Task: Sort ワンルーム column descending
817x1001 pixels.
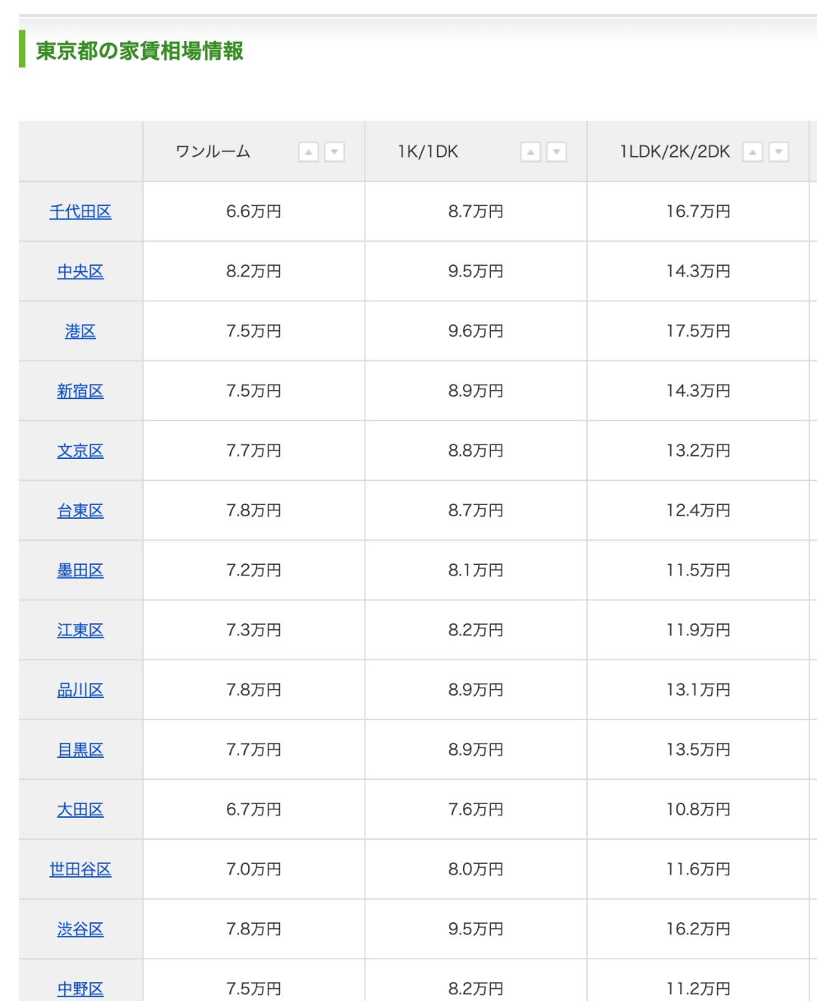Action: coord(334,152)
